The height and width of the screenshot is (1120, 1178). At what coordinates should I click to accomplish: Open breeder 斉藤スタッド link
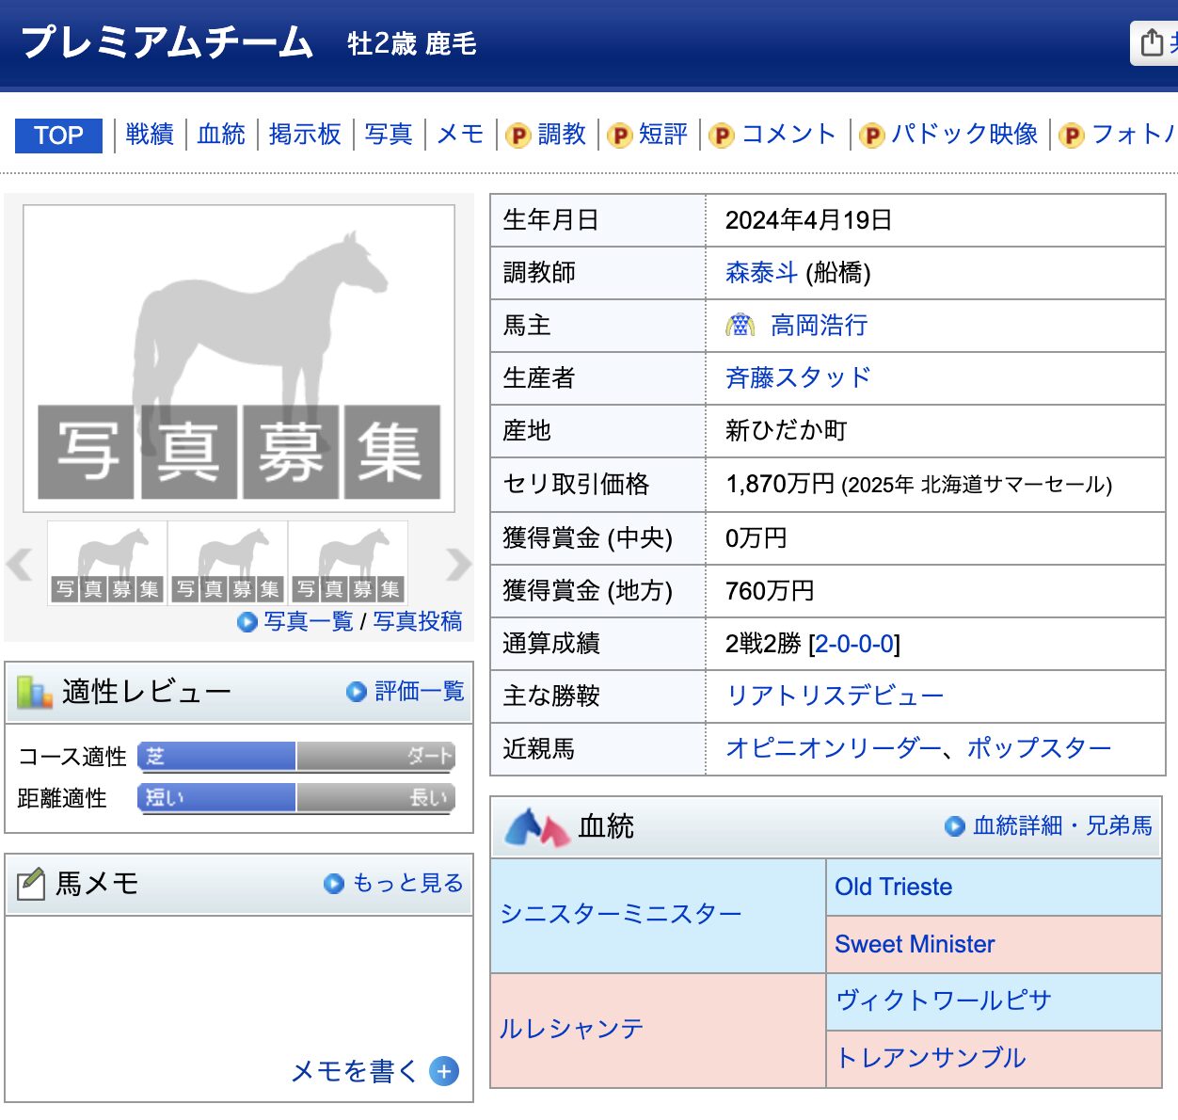click(x=798, y=378)
